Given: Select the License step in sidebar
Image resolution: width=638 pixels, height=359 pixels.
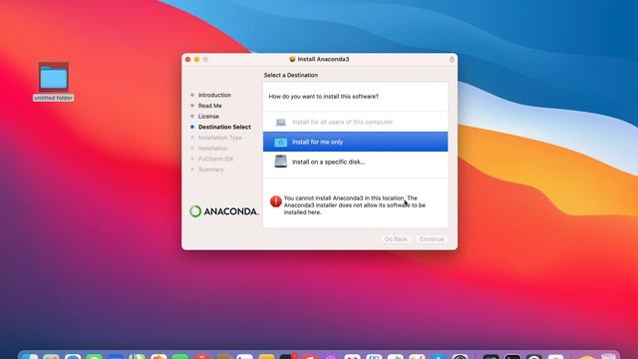Looking at the screenshot, I should click(208, 116).
